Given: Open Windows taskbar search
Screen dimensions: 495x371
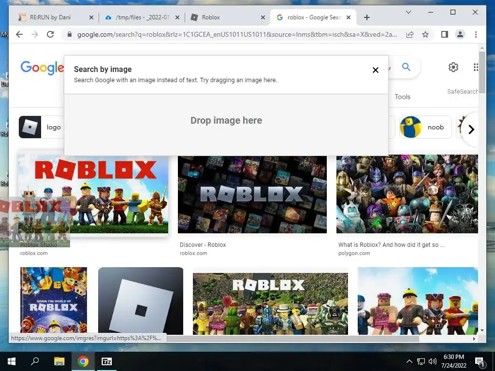Looking at the screenshot, I should 35,361.
